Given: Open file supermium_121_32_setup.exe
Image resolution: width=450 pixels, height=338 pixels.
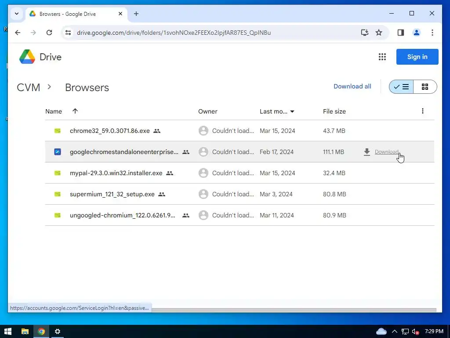Looking at the screenshot, I should 112,194.
